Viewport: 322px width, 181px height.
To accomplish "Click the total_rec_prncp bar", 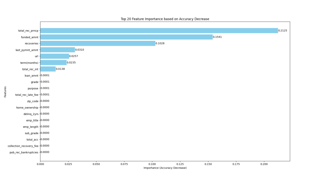I will (159, 31).
